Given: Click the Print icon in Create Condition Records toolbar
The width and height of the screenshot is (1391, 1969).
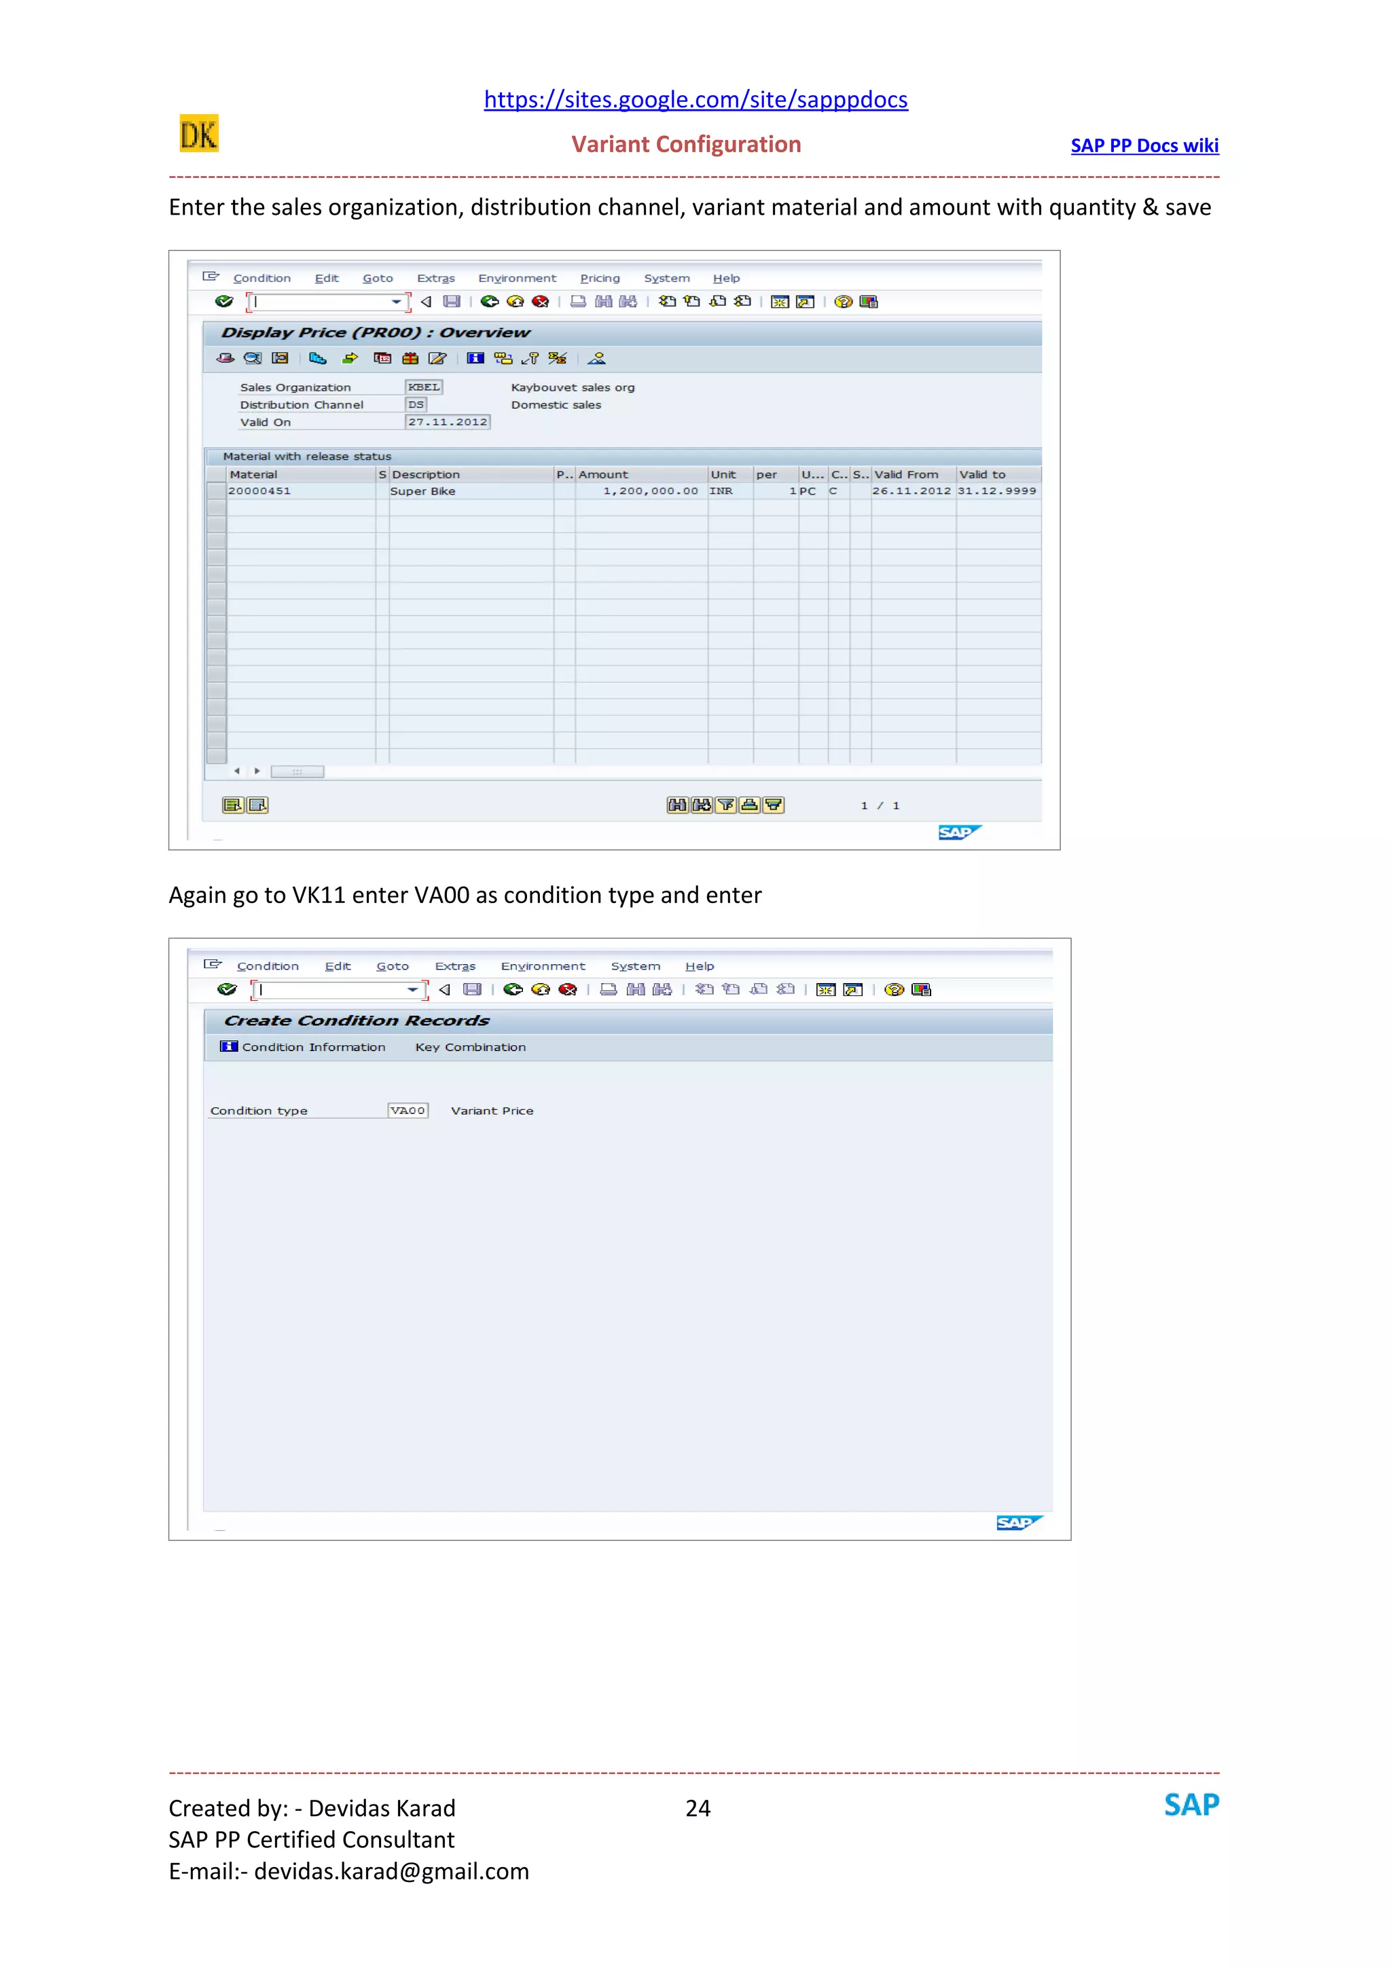Looking at the screenshot, I should pos(609,989).
